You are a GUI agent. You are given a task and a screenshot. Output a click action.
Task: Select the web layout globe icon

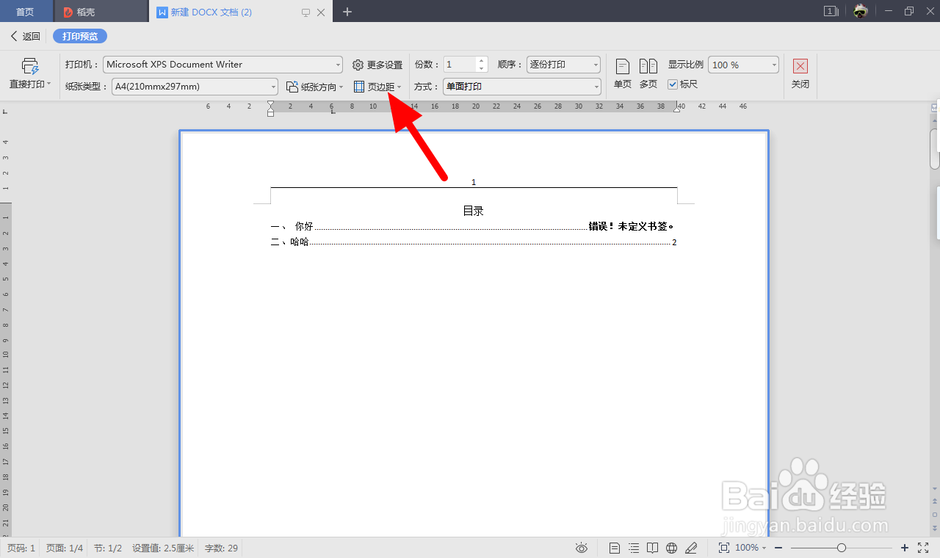[671, 548]
